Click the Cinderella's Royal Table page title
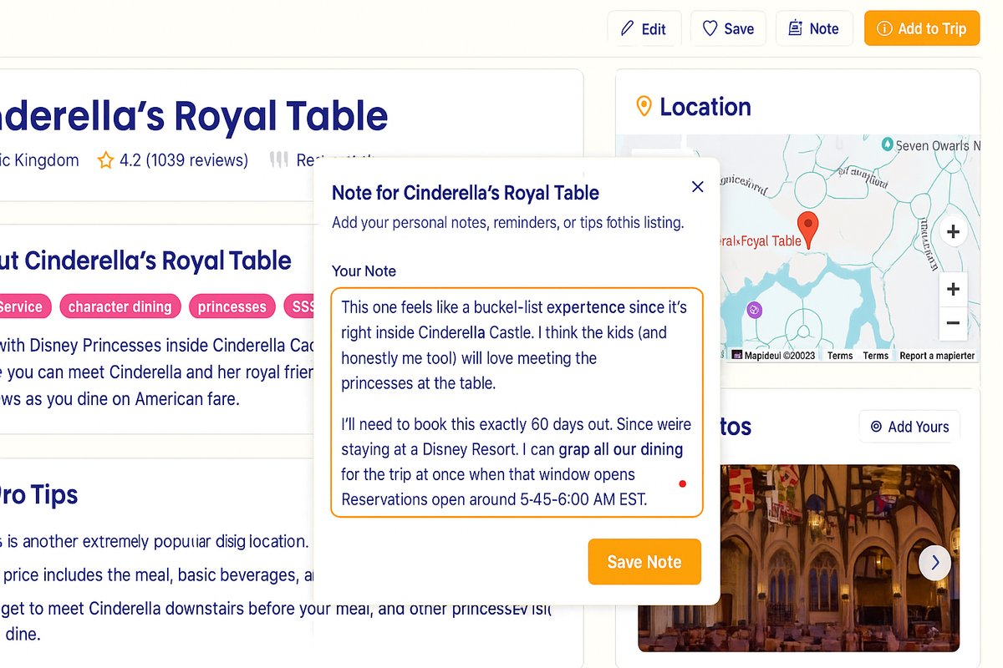Image resolution: width=1003 pixels, height=668 pixels. 194,117
